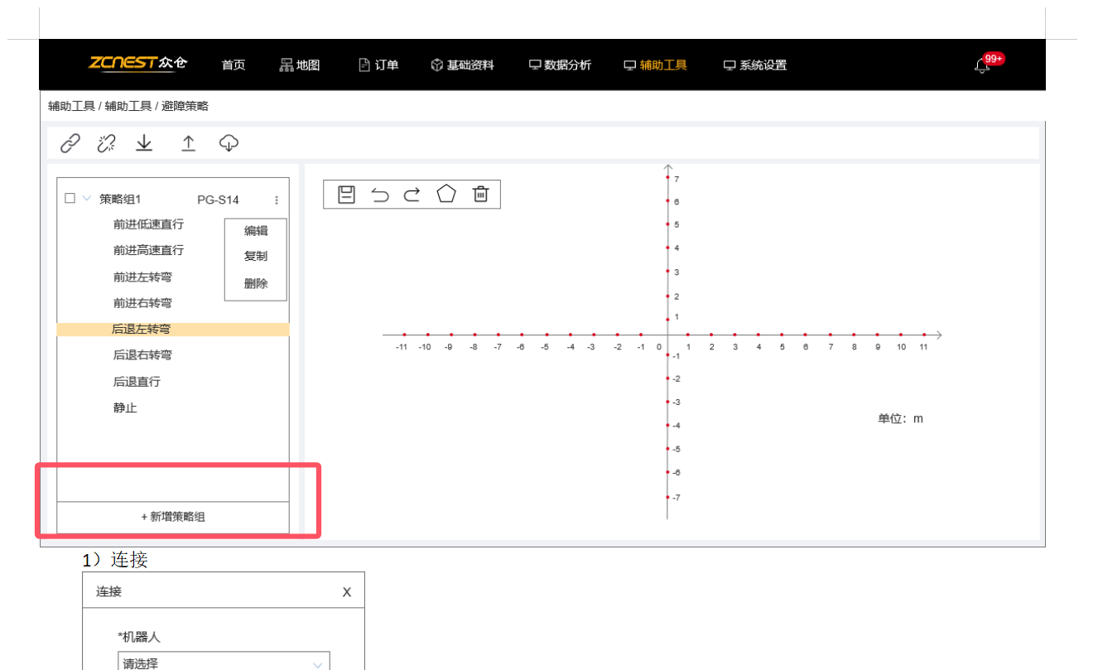Select highlighted 后退左转弯 strategy
Image resolution: width=1098 pixels, height=670 pixels.
click(173, 329)
